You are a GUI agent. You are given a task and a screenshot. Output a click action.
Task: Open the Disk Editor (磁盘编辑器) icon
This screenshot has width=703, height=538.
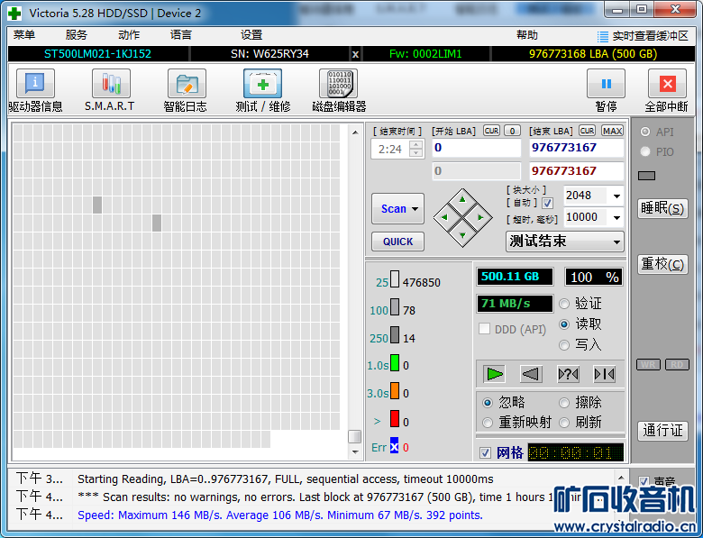tap(339, 84)
